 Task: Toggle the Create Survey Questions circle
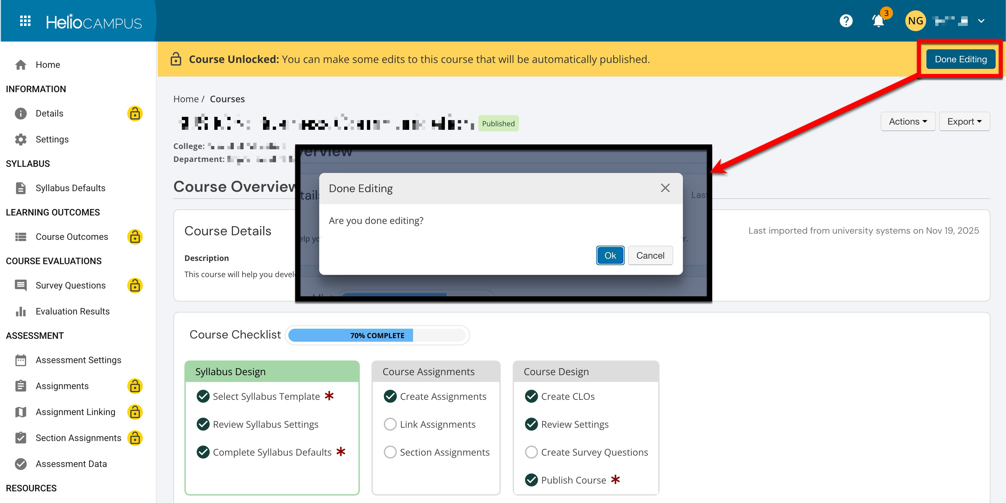click(x=531, y=452)
